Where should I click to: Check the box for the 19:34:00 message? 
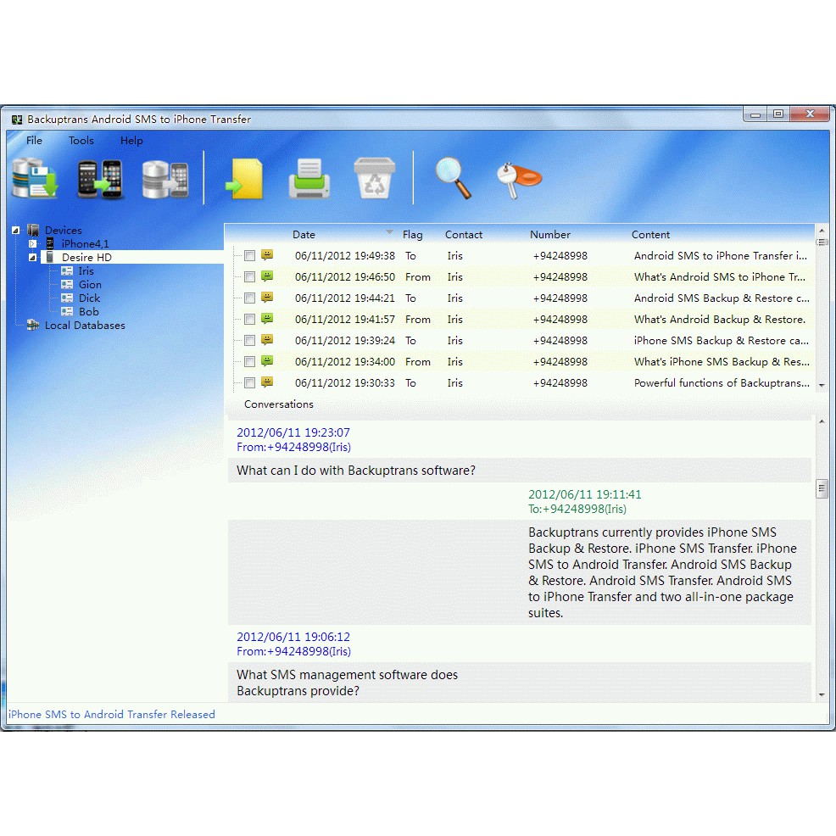pos(249,361)
